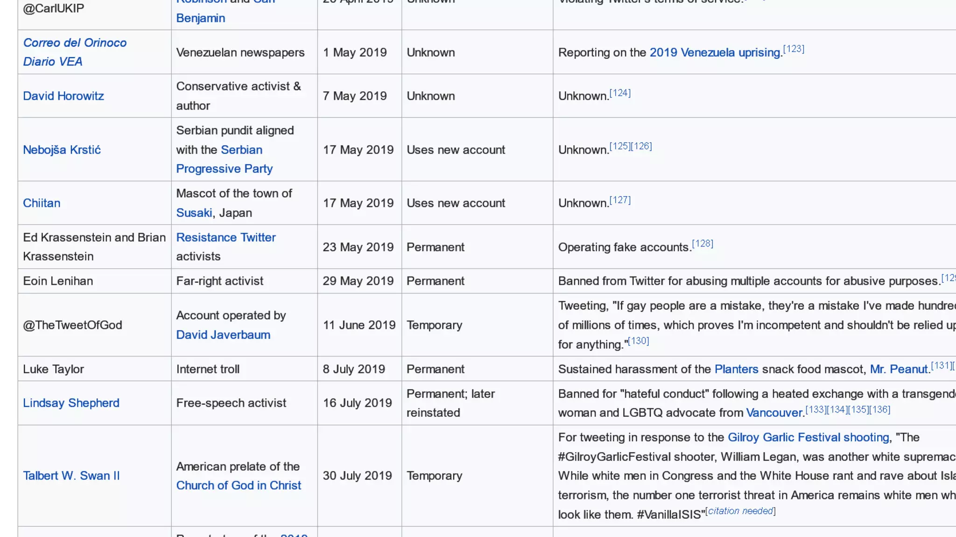The height and width of the screenshot is (537, 956).
Task: Open the Correo del Orinoco link
Action: (75, 43)
